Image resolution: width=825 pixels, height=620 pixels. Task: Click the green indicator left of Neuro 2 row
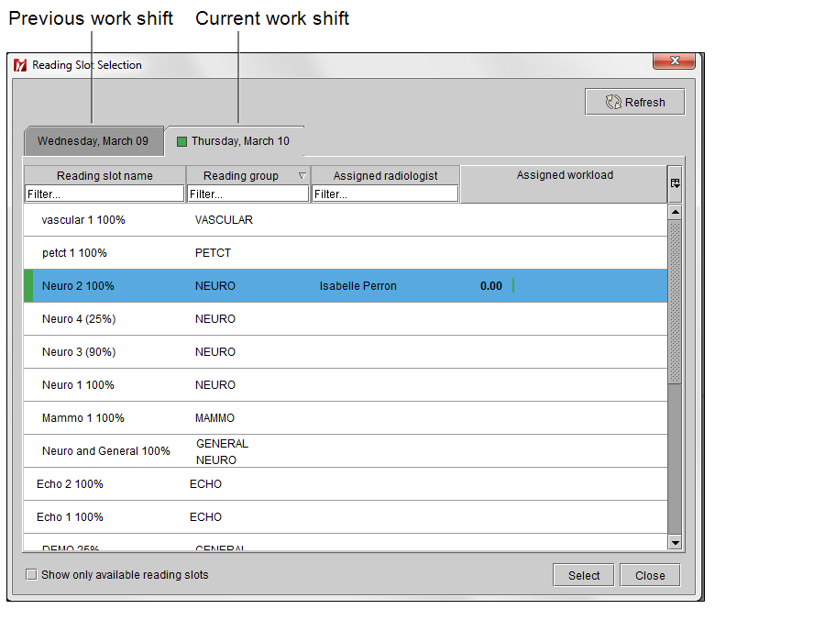tap(27, 285)
